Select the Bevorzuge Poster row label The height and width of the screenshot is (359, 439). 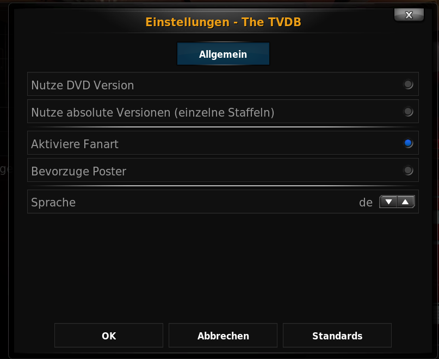[79, 172]
